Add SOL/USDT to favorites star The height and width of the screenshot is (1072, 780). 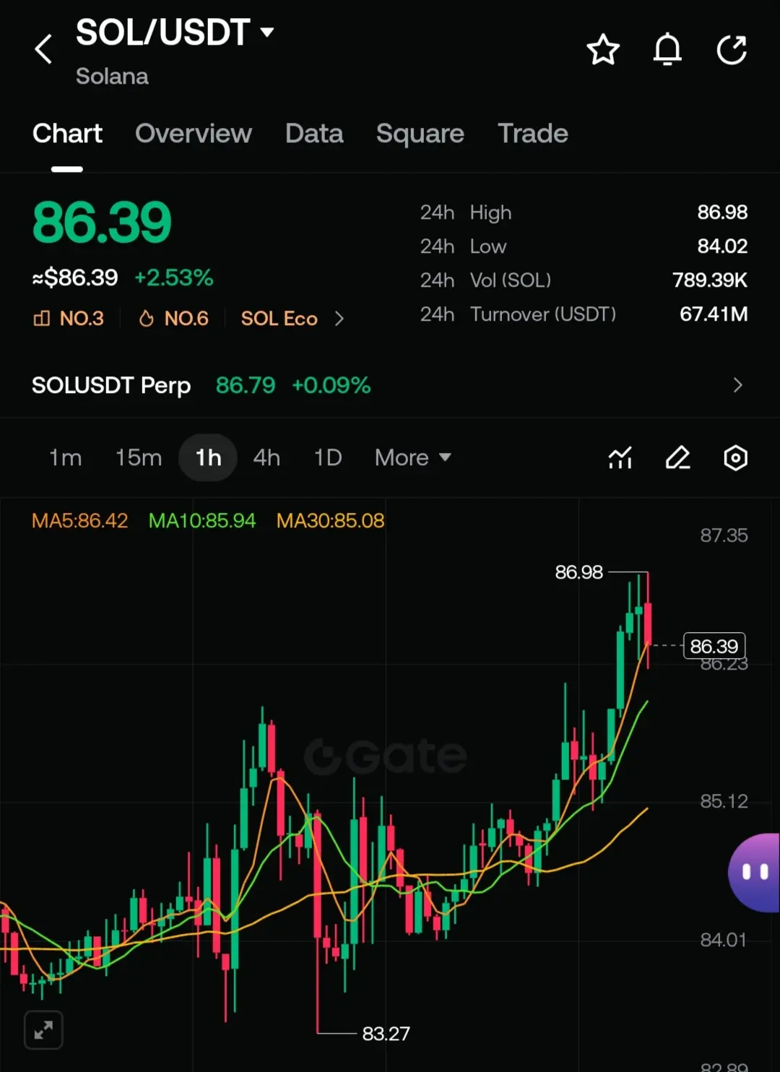coord(603,50)
